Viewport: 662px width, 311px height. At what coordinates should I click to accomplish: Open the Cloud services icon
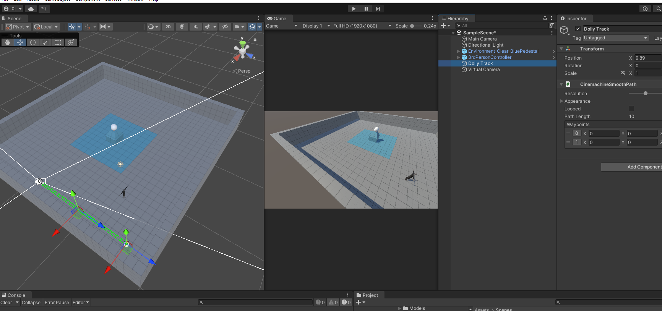coord(31,9)
